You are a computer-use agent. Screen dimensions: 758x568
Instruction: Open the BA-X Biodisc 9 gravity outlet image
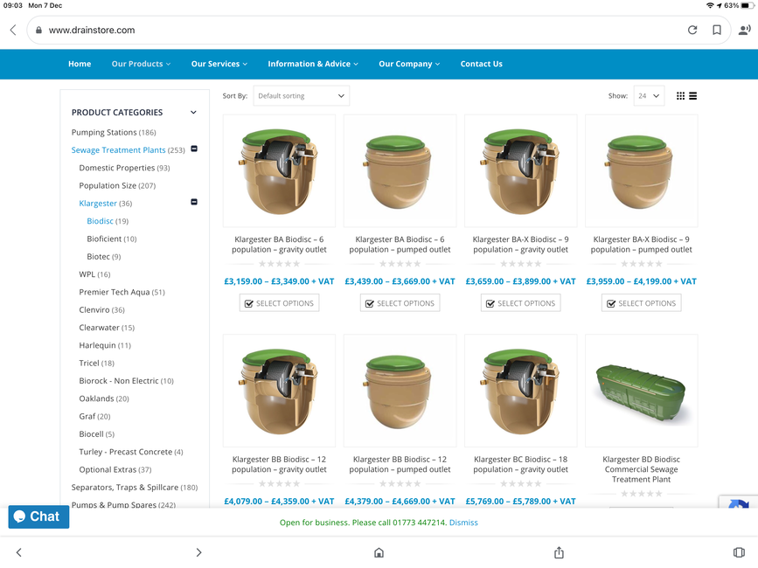click(521, 171)
